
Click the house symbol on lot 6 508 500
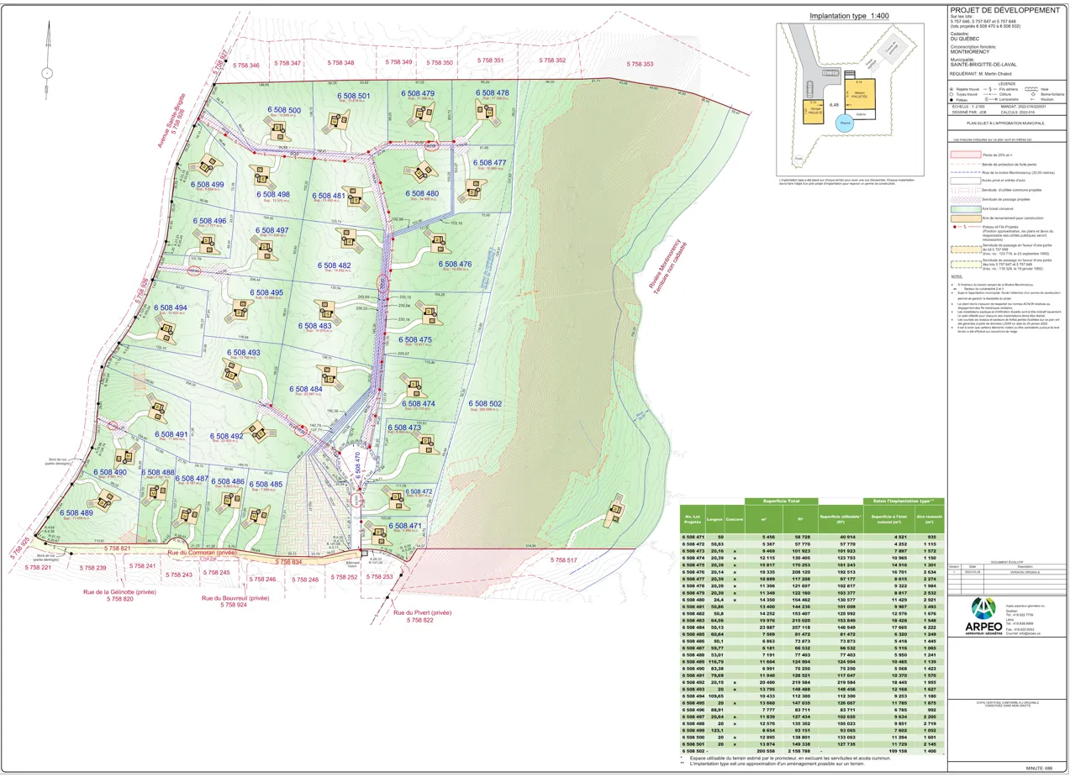tap(278, 129)
